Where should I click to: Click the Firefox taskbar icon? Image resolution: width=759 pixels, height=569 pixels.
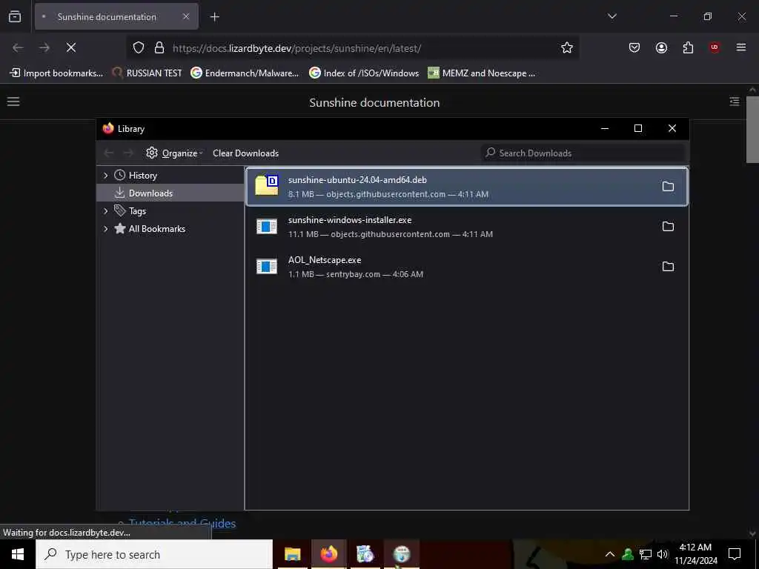click(328, 554)
